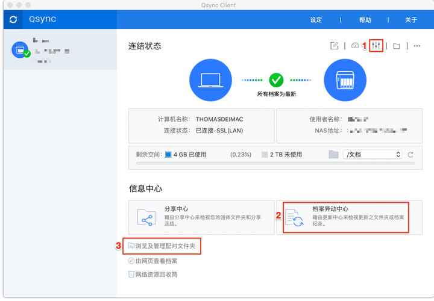Open the sync preferences sliders icon
Screen dimensions: 434x301
click(x=376, y=45)
